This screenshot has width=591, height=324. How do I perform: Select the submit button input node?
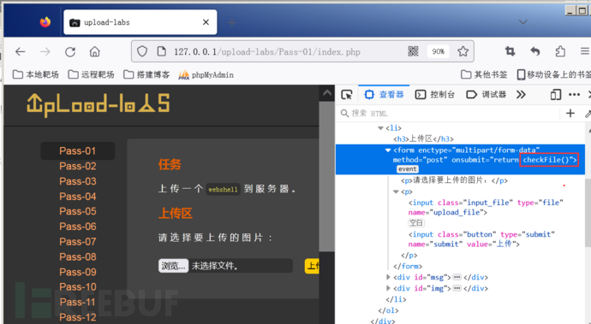(x=481, y=239)
